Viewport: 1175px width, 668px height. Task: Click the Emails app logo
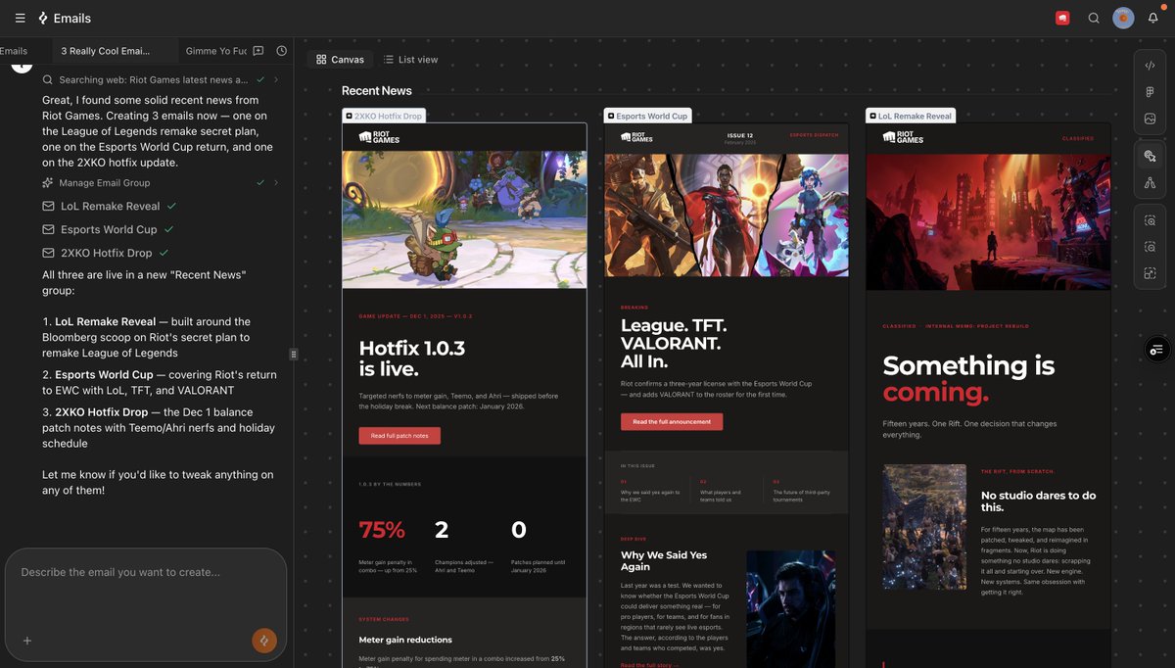tap(43, 18)
